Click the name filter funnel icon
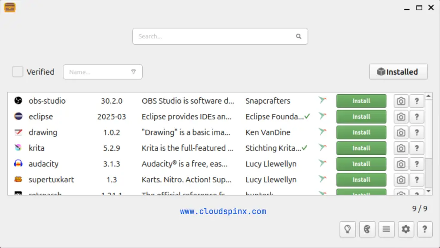440x248 pixels. click(x=134, y=72)
